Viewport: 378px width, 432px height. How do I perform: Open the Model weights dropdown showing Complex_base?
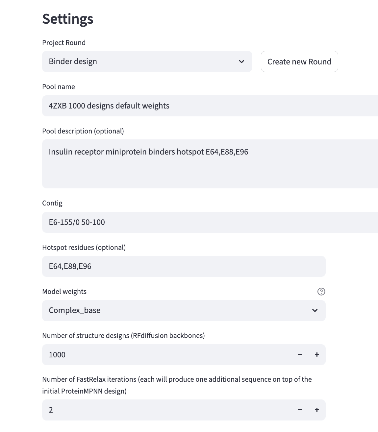[184, 310]
